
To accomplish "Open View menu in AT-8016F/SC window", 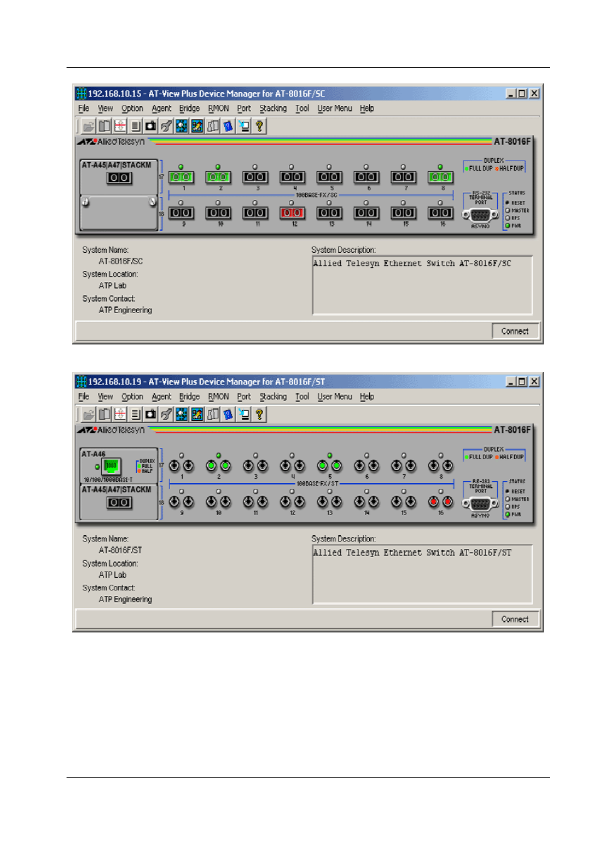I will click(x=105, y=109).
